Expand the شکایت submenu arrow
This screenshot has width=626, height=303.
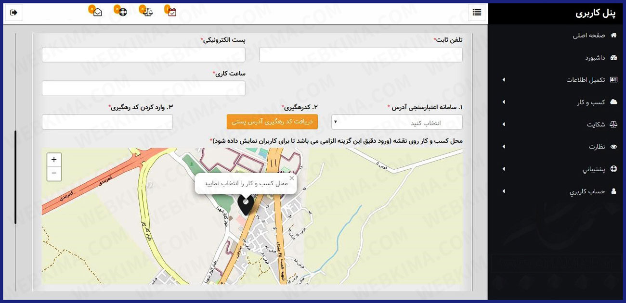[504, 124]
